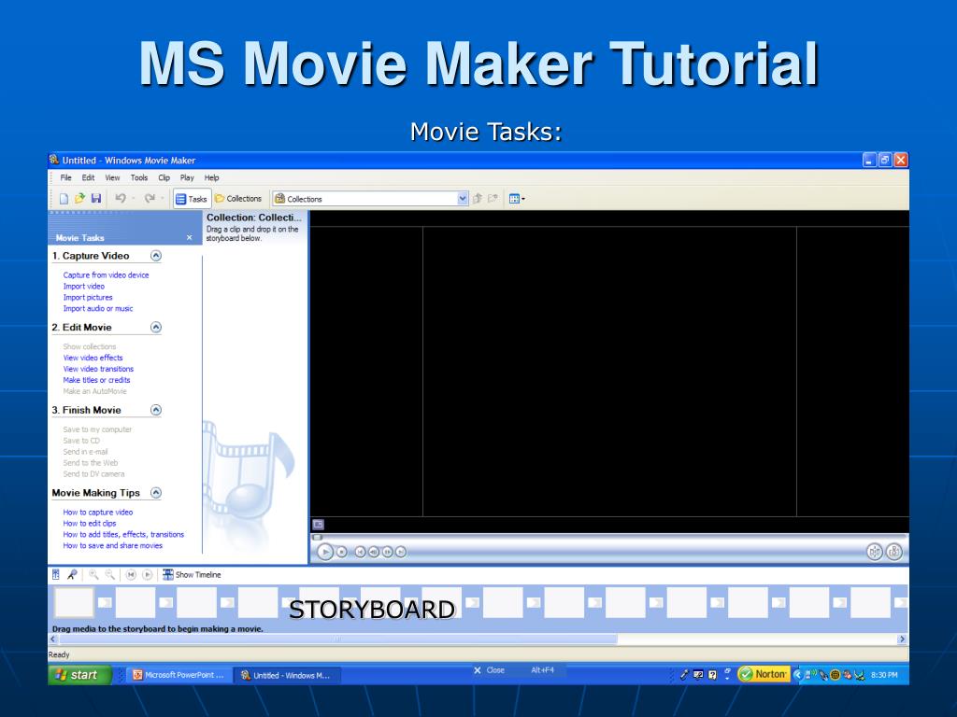
Task: Open the Tools menu
Action: coord(138,178)
